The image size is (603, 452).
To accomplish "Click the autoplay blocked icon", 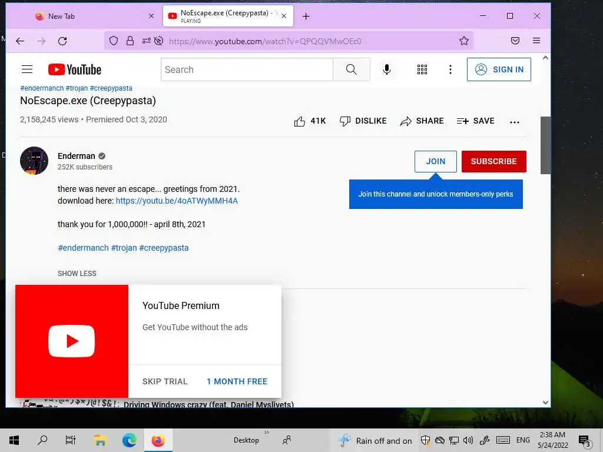I will pos(158,41).
